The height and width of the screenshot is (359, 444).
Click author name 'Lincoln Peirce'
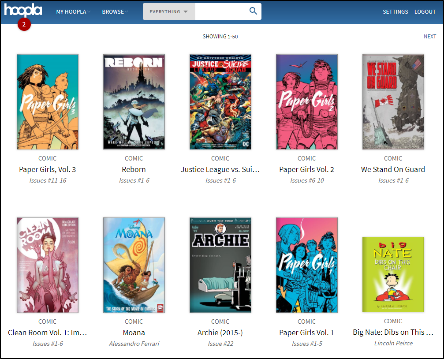pyautogui.click(x=393, y=343)
